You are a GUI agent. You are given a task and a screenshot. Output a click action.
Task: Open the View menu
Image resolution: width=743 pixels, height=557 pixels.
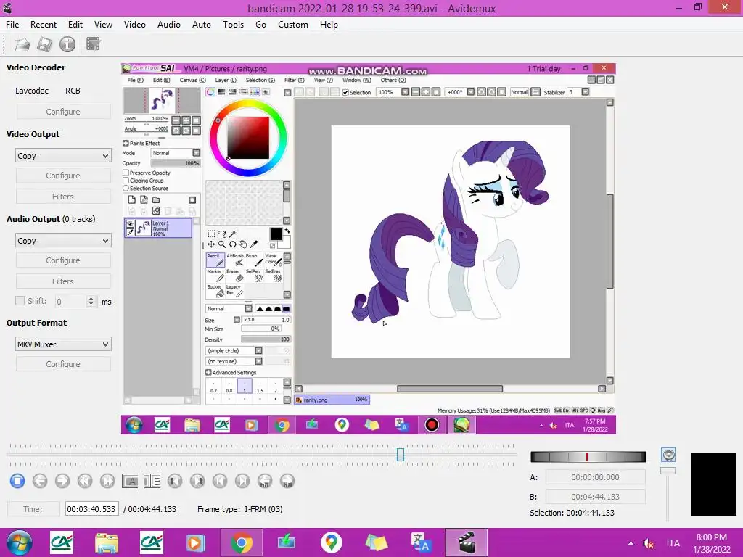pyautogui.click(x=103, y=25)
